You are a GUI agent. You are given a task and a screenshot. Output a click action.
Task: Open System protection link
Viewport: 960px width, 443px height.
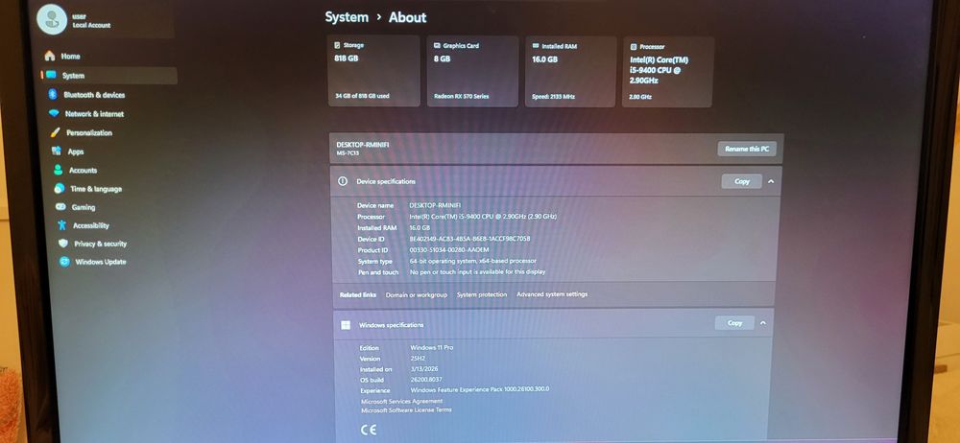click(482, 295)
